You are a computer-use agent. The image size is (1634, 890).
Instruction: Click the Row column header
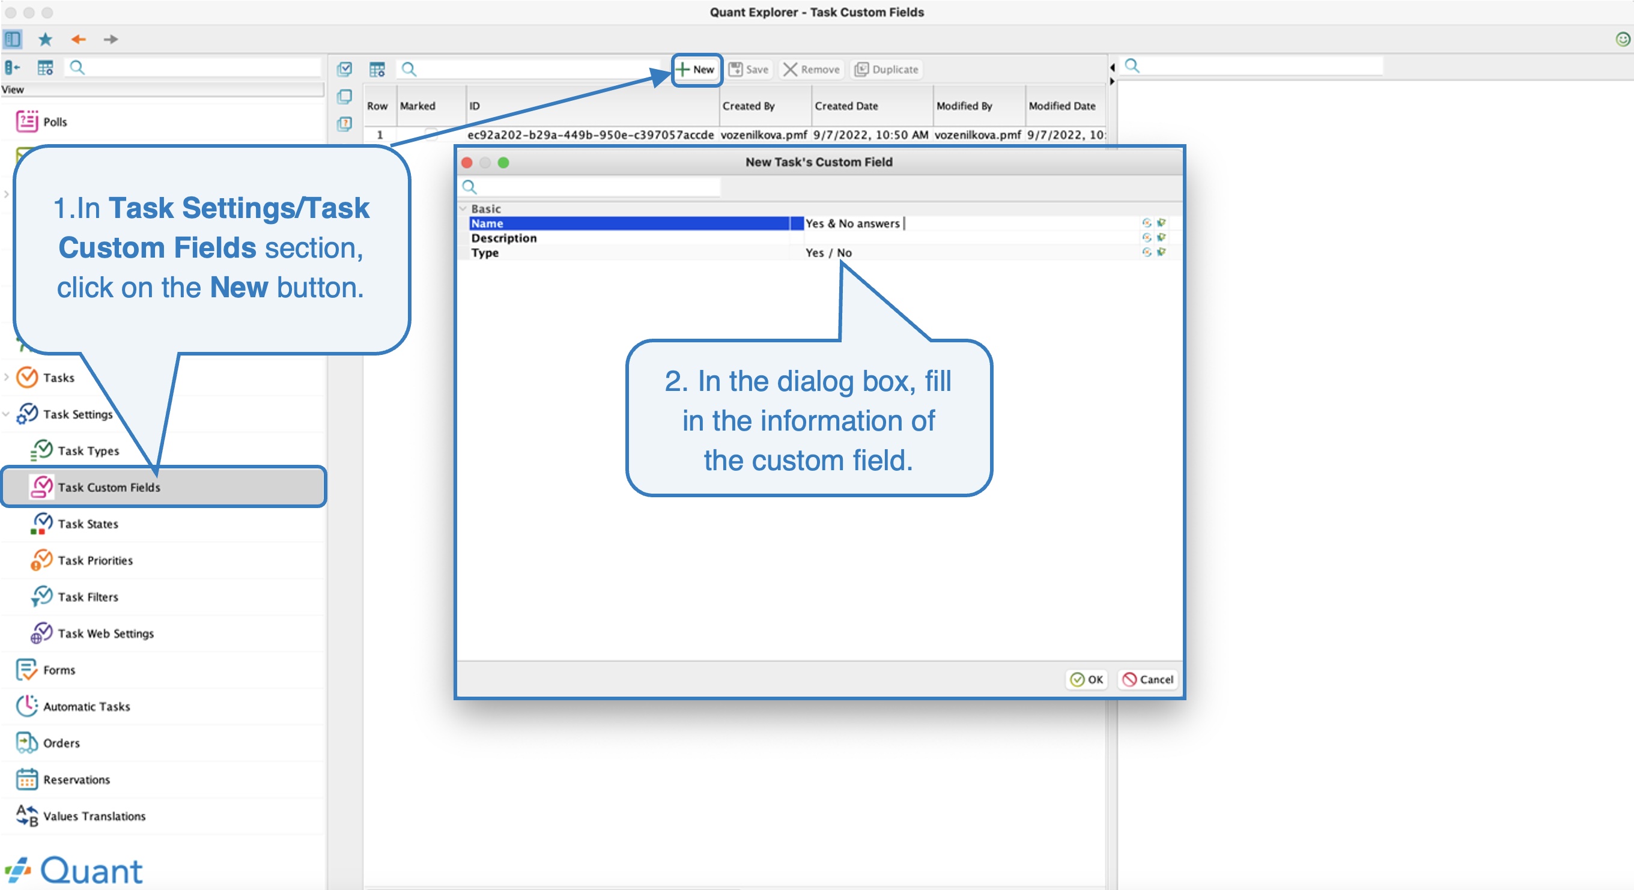pyautogui.click(x=380, y=106)
